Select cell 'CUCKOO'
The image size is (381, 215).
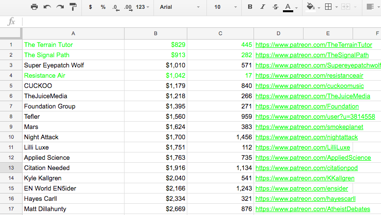click(x=73, y=86)
